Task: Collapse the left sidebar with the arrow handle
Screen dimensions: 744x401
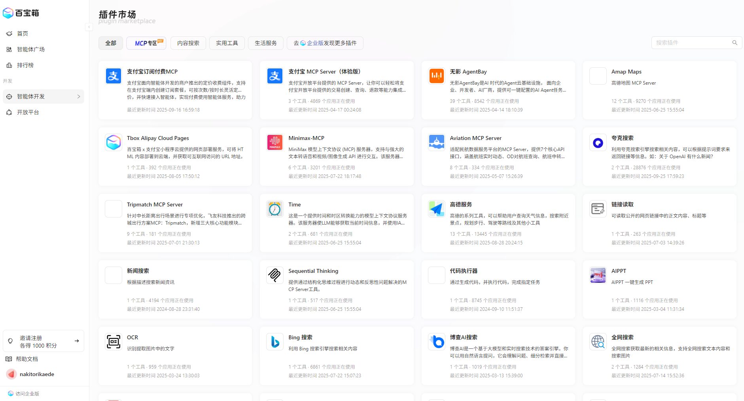Action: (x=89, y=27)
